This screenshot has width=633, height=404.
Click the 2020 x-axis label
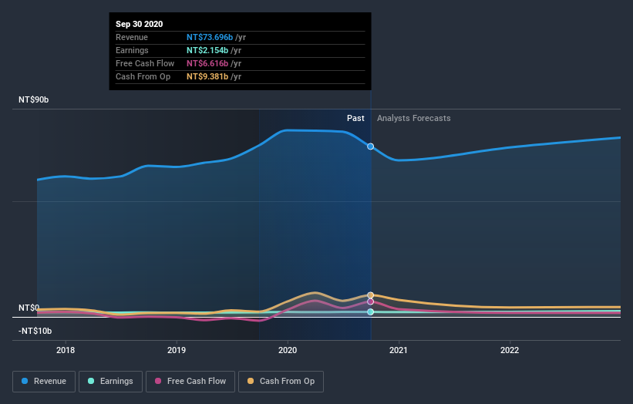coord(288,350)
